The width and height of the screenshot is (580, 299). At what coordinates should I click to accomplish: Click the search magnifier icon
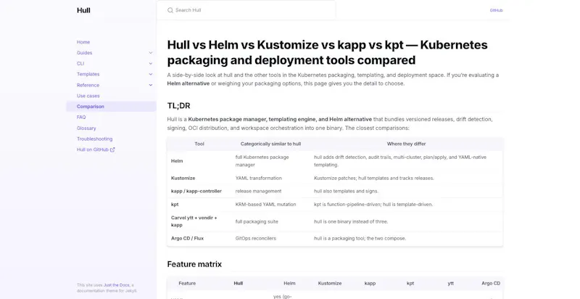(170, 10)
